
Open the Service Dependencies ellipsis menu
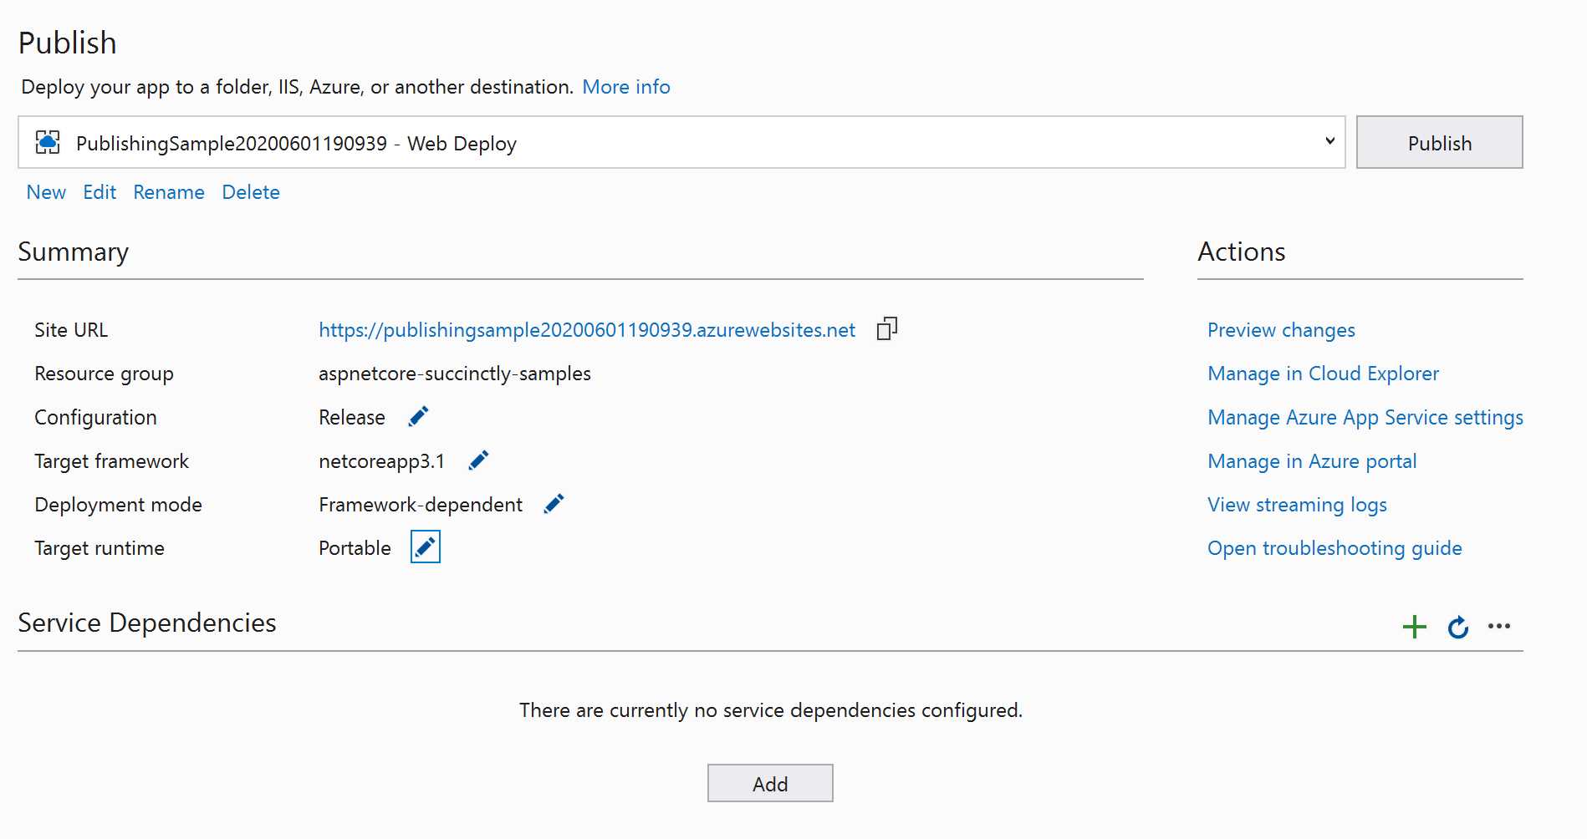point(1499,626)
